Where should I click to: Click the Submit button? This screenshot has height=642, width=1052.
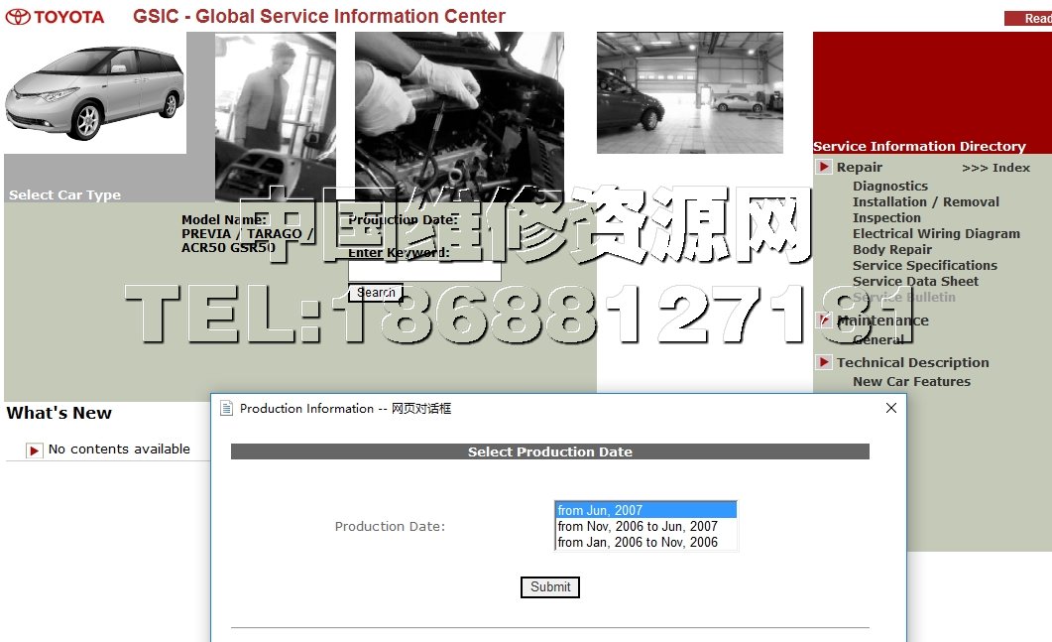coord(550,587)
